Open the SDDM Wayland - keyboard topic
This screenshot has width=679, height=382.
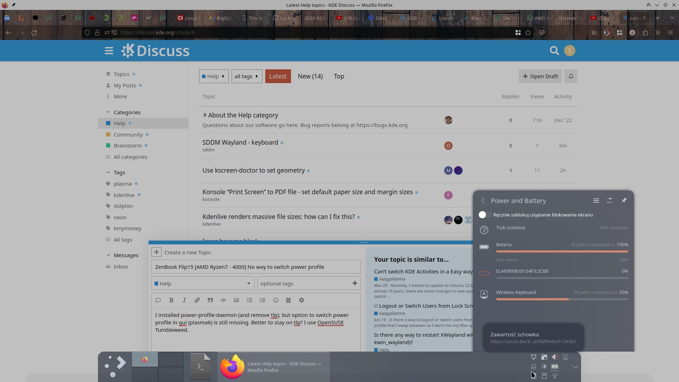[x=240, y=142]
